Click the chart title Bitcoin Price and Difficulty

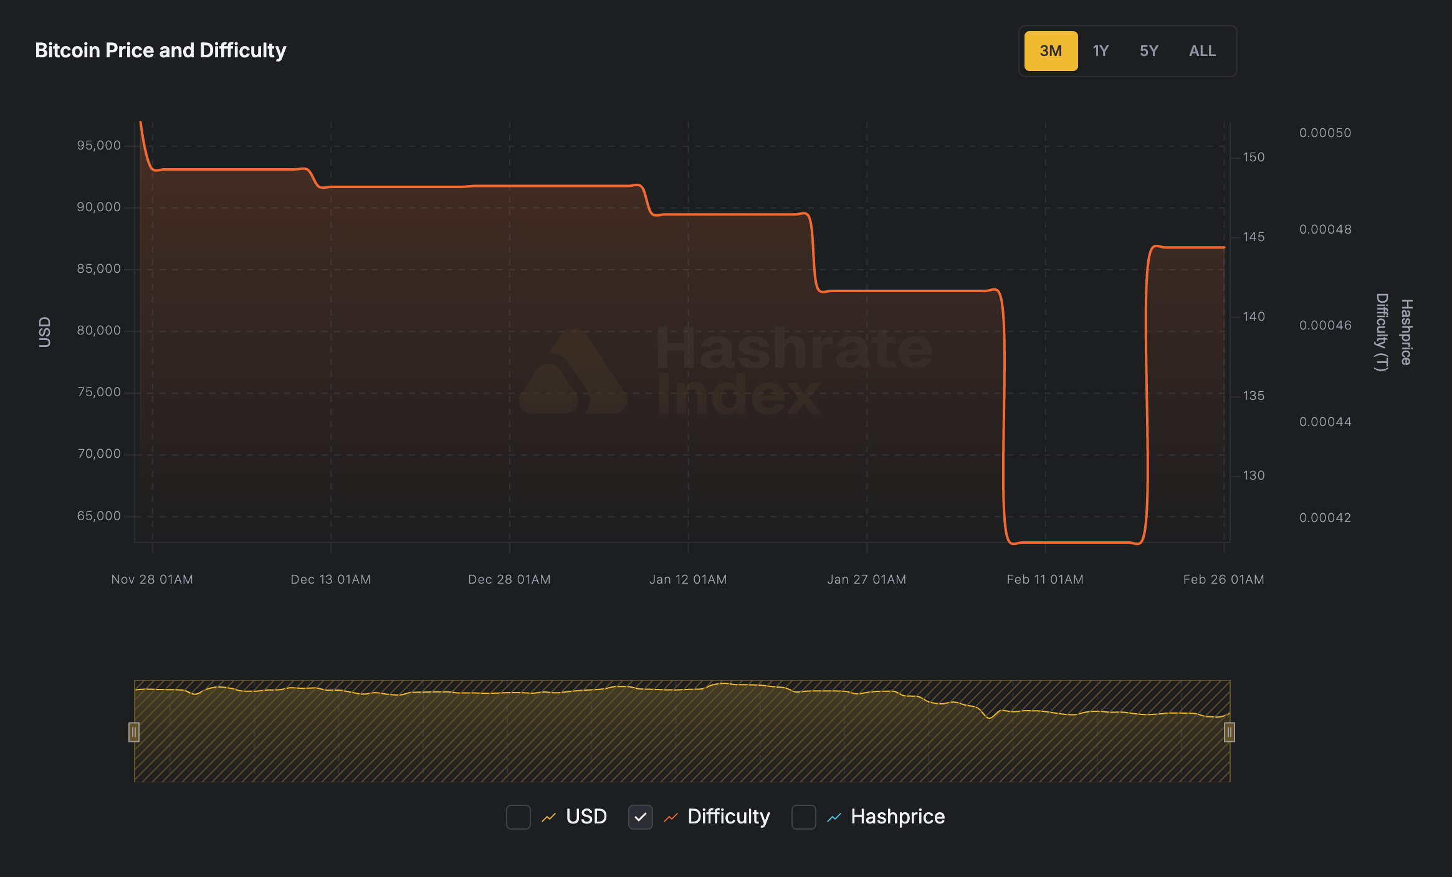click(161, 50)
